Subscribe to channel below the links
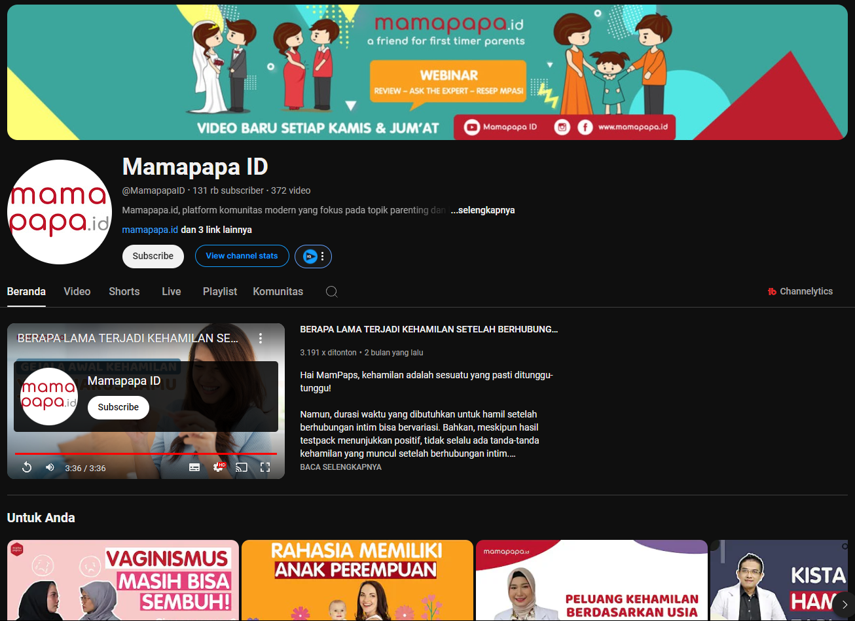The width and height of the screenshot is (855, 621). 153,257
